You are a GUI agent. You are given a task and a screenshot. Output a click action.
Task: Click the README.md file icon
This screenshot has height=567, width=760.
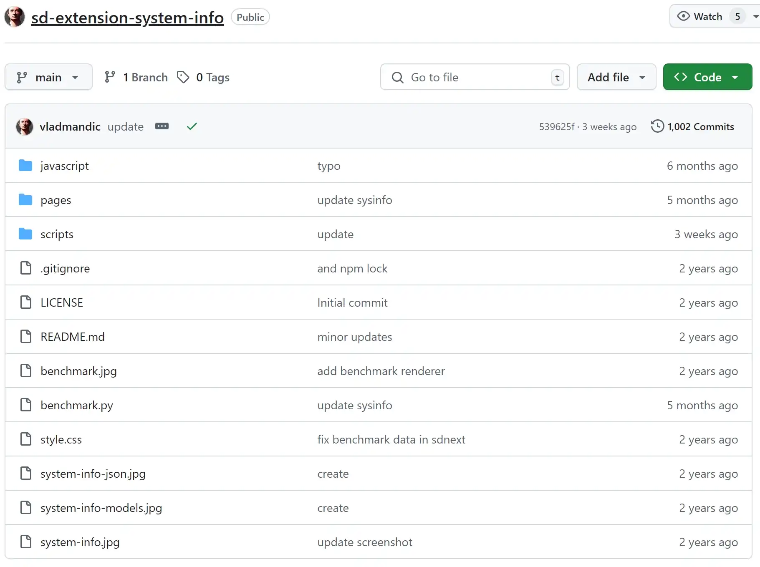click(26, 337)
